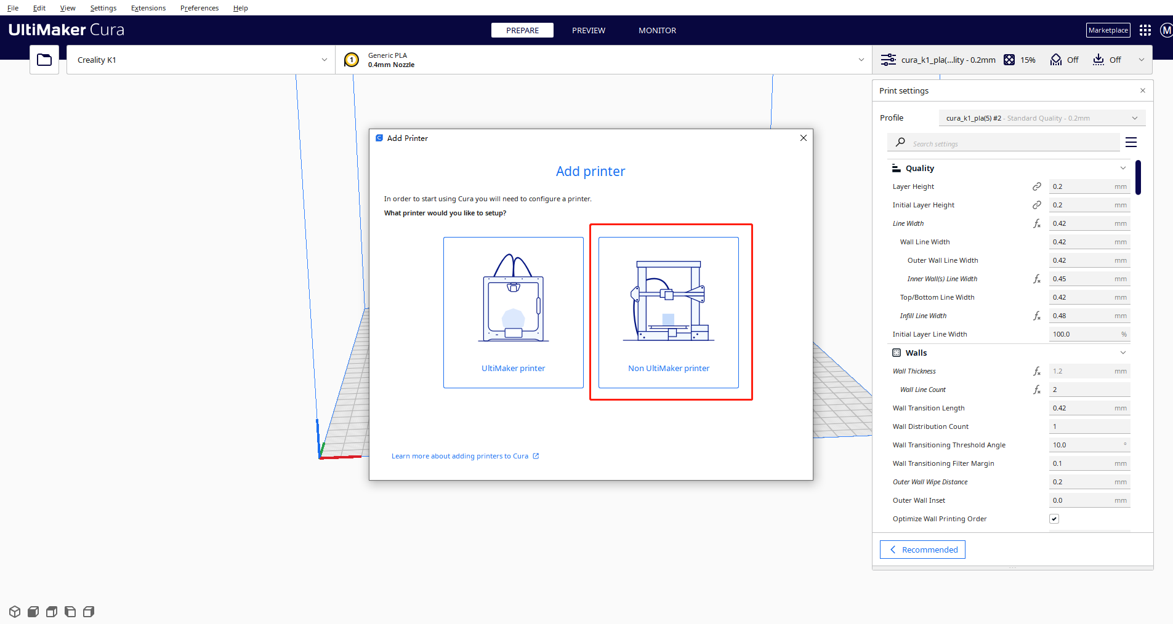The image size is (1173, 624).
Task: Open the Extensions menu
Action: [148, 8]
